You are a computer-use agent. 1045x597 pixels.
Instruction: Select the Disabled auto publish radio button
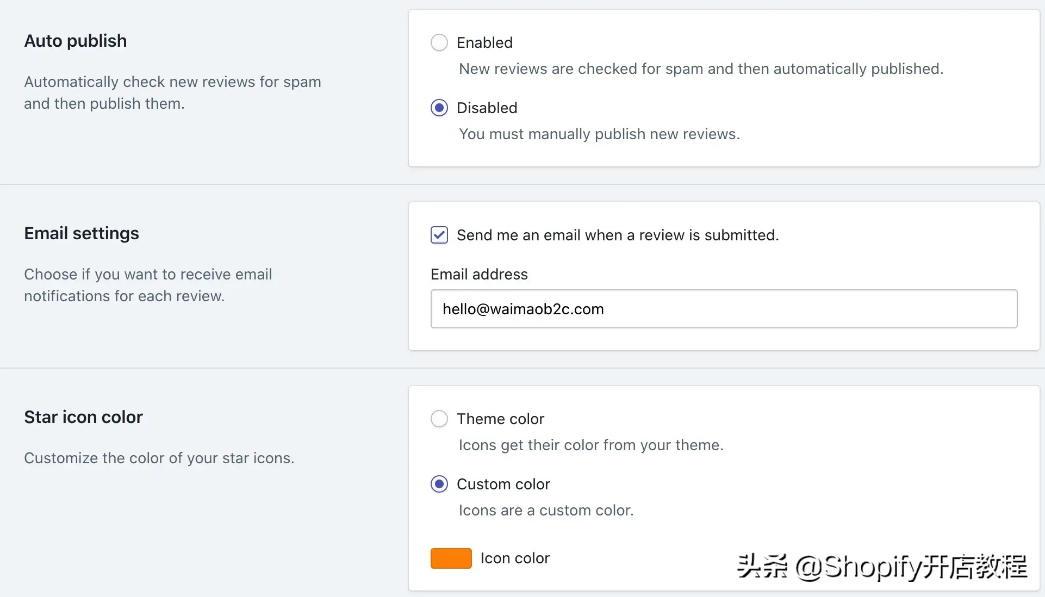pos(439,108)
